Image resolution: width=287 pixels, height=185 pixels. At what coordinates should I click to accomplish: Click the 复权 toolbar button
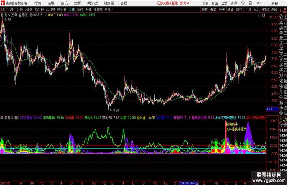coord(205,9)
